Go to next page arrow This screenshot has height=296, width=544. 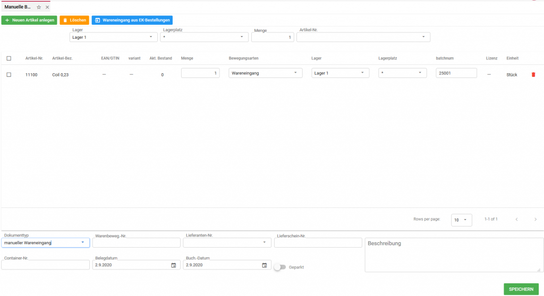pyautogui.click(x=535, y=219)
